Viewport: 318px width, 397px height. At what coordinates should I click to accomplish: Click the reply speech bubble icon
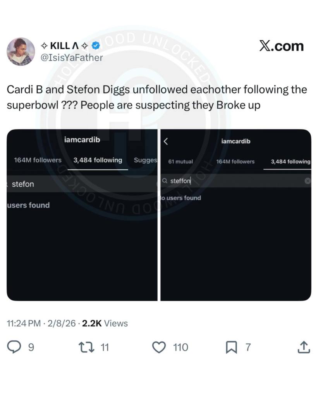(14, 347)
